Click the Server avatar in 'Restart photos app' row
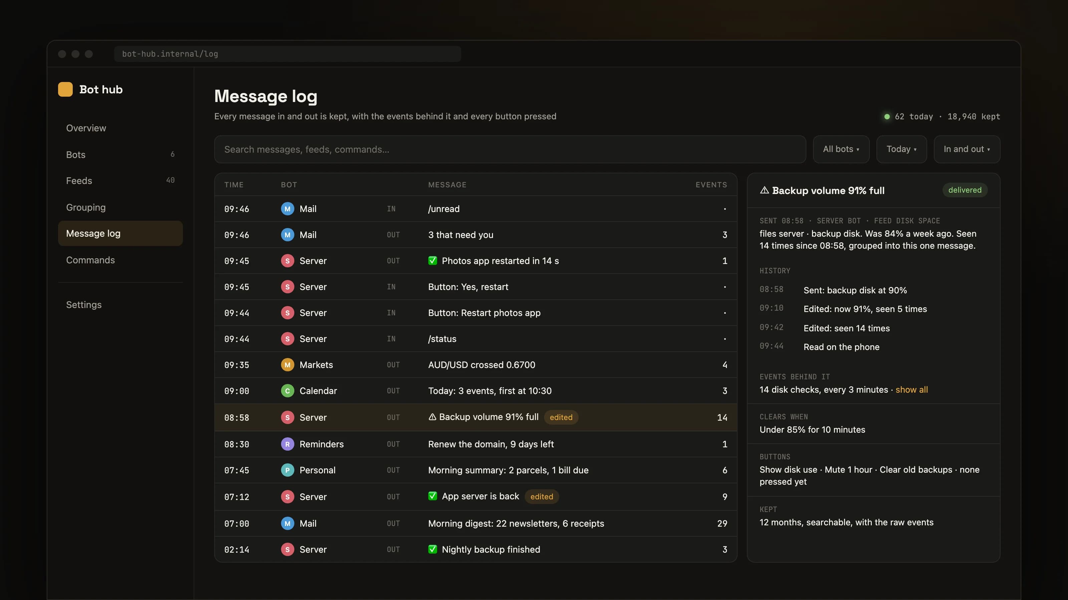1068x600 pixels. tap(287, 313)
